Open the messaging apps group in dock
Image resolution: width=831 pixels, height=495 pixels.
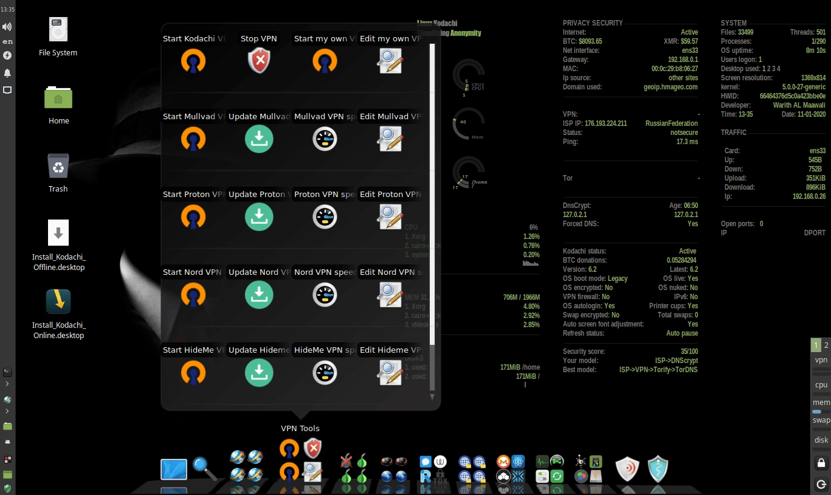(x=433, y=469)
